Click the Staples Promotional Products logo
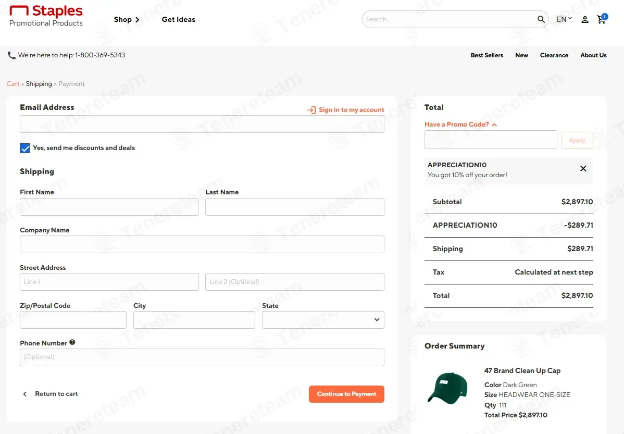The height and width of the screenshot is (434, 624). point(46,16)
